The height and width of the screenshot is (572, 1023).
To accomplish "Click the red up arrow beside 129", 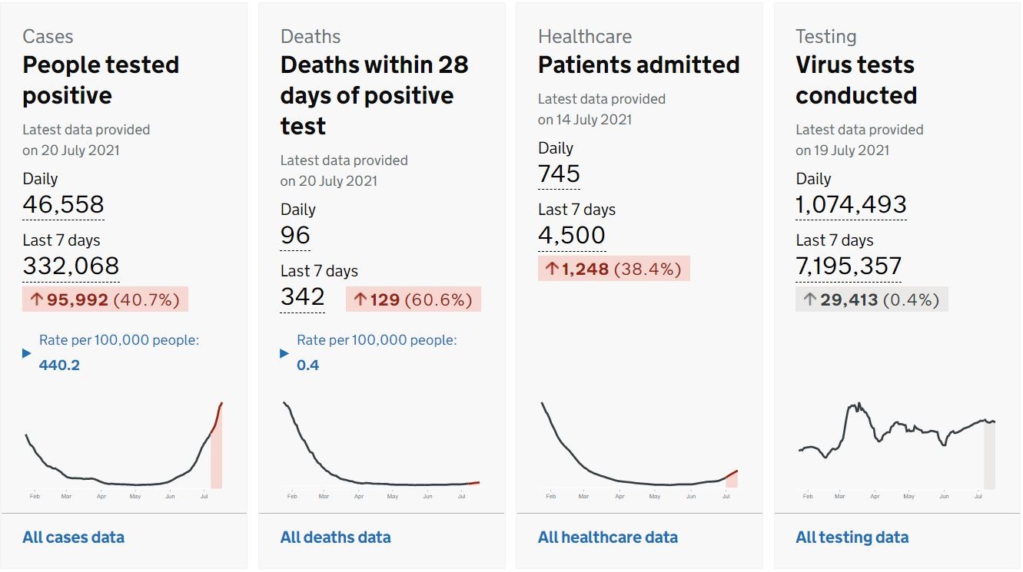I will click(x=360, y=299).
